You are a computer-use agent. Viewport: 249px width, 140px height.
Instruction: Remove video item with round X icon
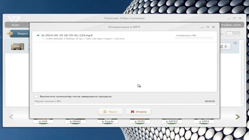235,43
